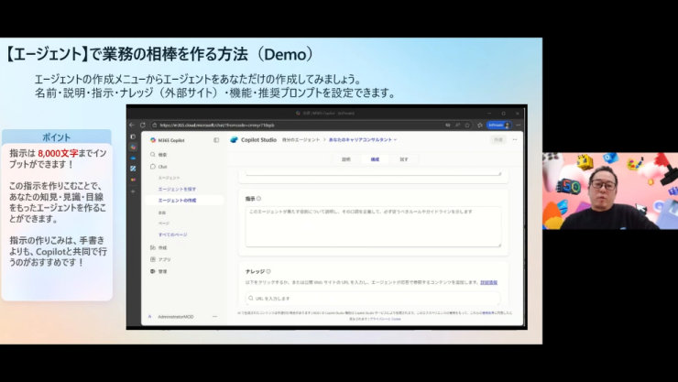Click the URL を入力します knowledge field
Viewport: 678px width, 382px height.
(x=373, y=298)
